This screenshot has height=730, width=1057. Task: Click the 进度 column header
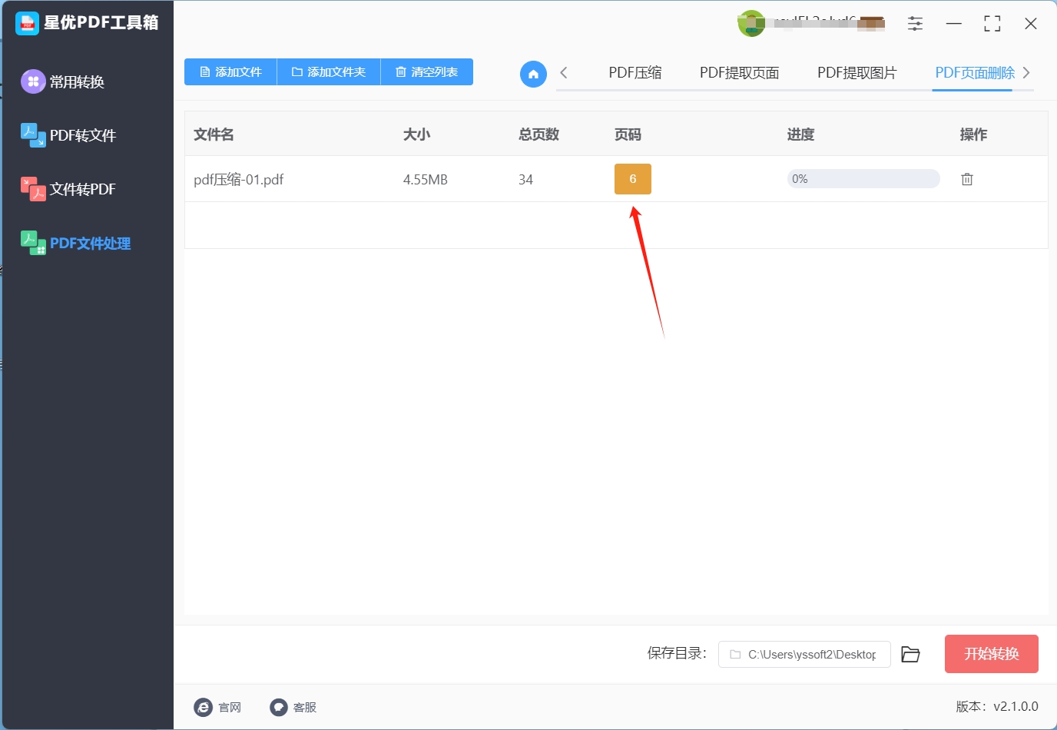pos(800,134)
